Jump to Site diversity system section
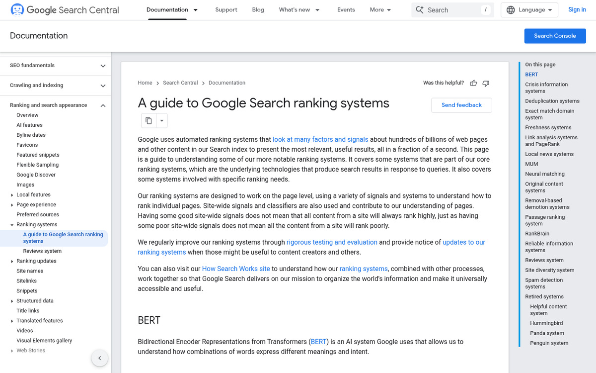The image size is (596, 373). pyautogui.click(x=550, y=270)
